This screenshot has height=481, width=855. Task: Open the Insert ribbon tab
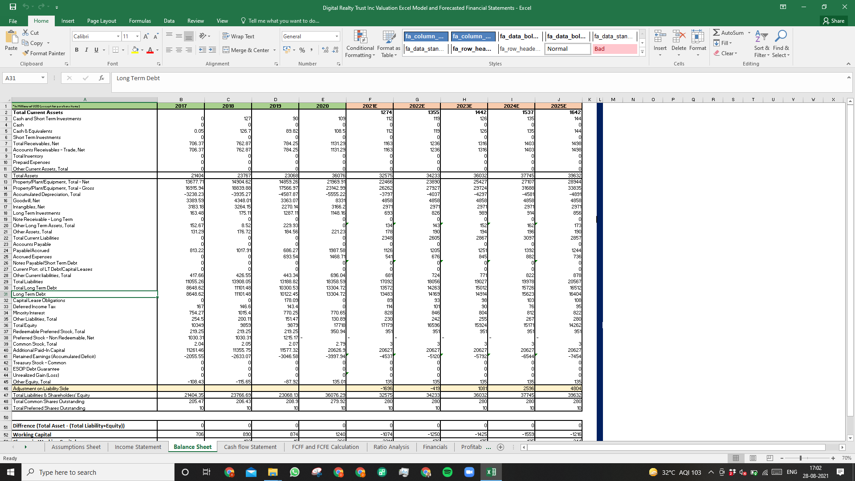[68, 21]
